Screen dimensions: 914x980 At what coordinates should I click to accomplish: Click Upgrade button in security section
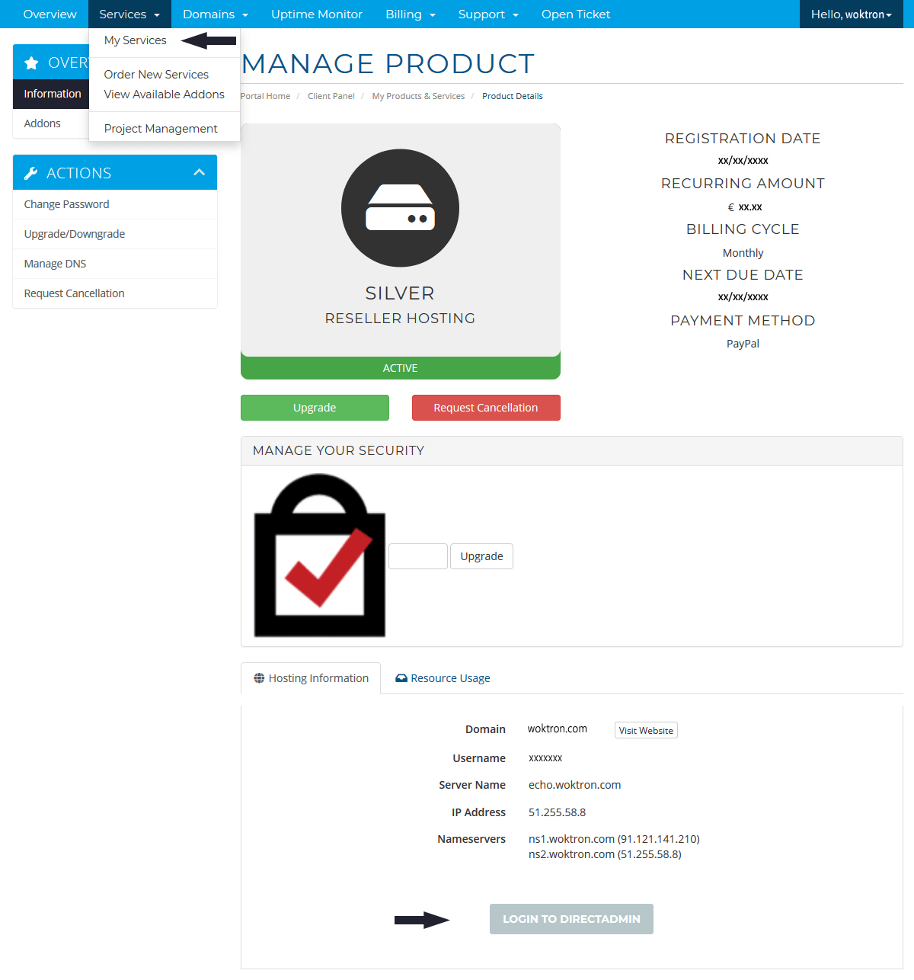coord(481,556)
